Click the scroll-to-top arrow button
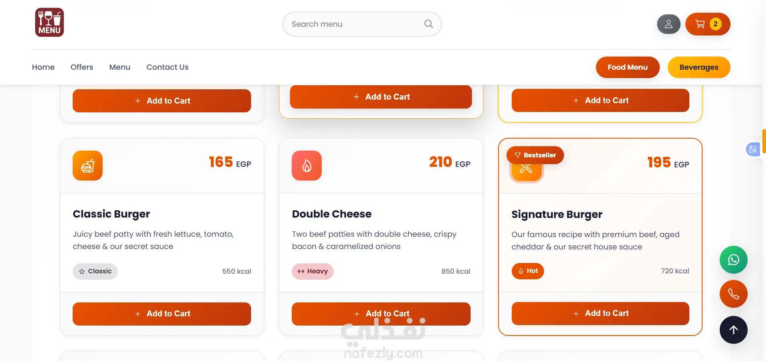This screenshot has width=766, height=361. (733, 330)
